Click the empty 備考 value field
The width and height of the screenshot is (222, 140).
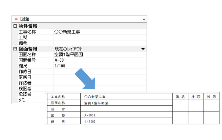pos(100,43)
